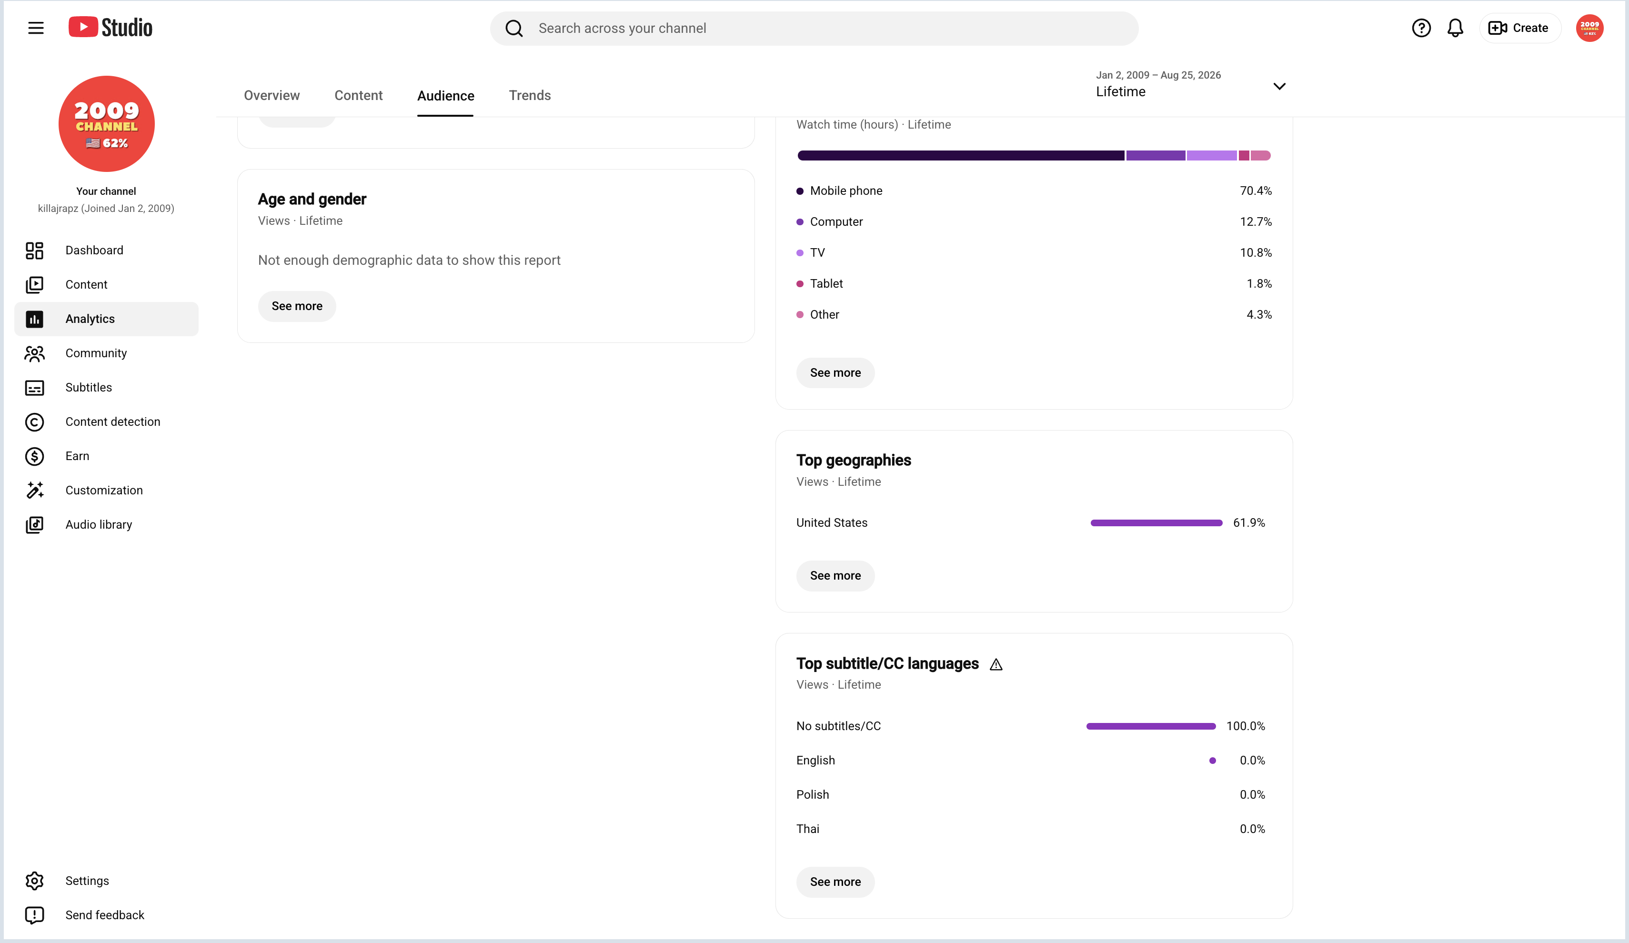
Task: Click the Settings gear icon
Action: (34, 880)
